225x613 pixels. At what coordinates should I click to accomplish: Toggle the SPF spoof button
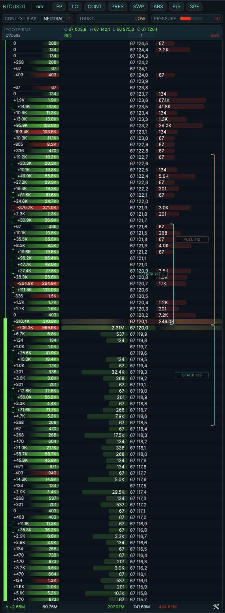point(194,6)
